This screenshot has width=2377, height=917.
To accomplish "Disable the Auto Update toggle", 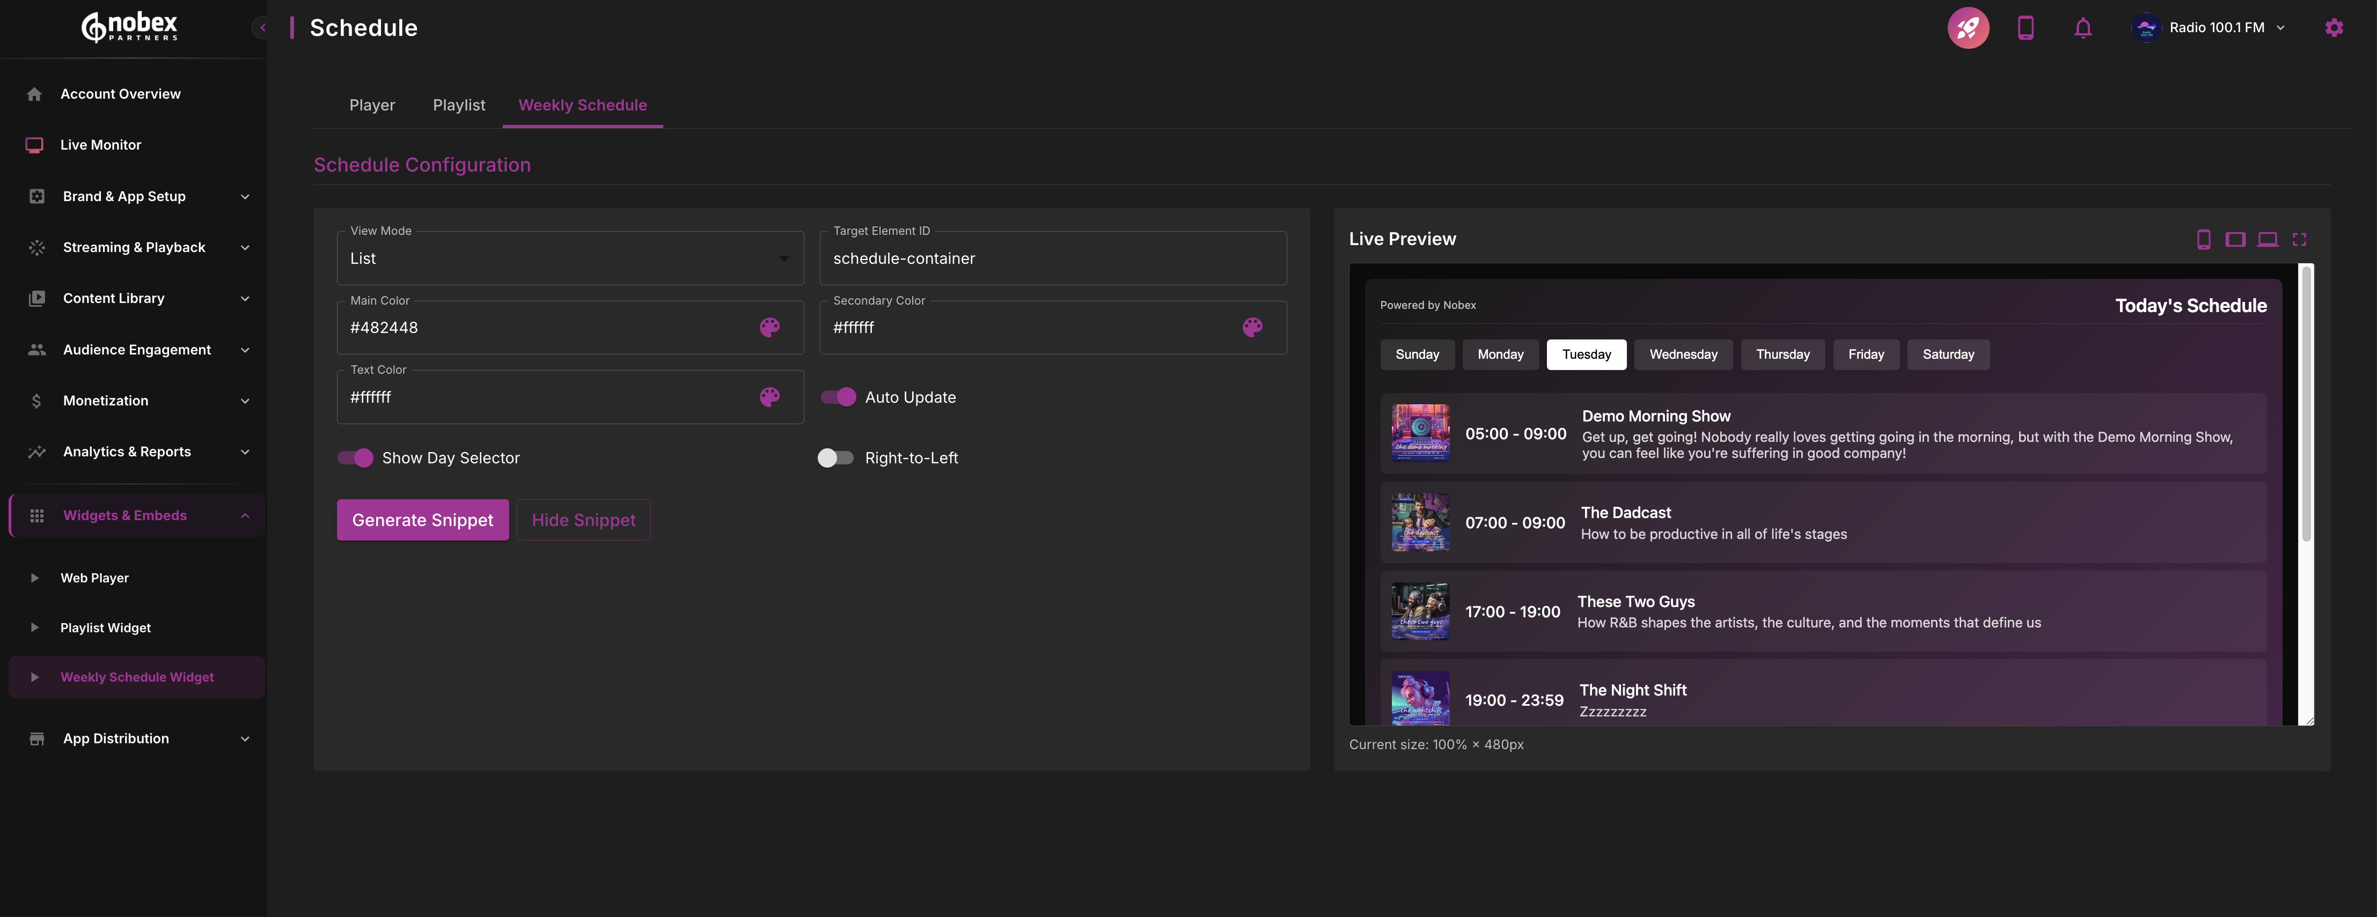I will [x=839, y=397].
